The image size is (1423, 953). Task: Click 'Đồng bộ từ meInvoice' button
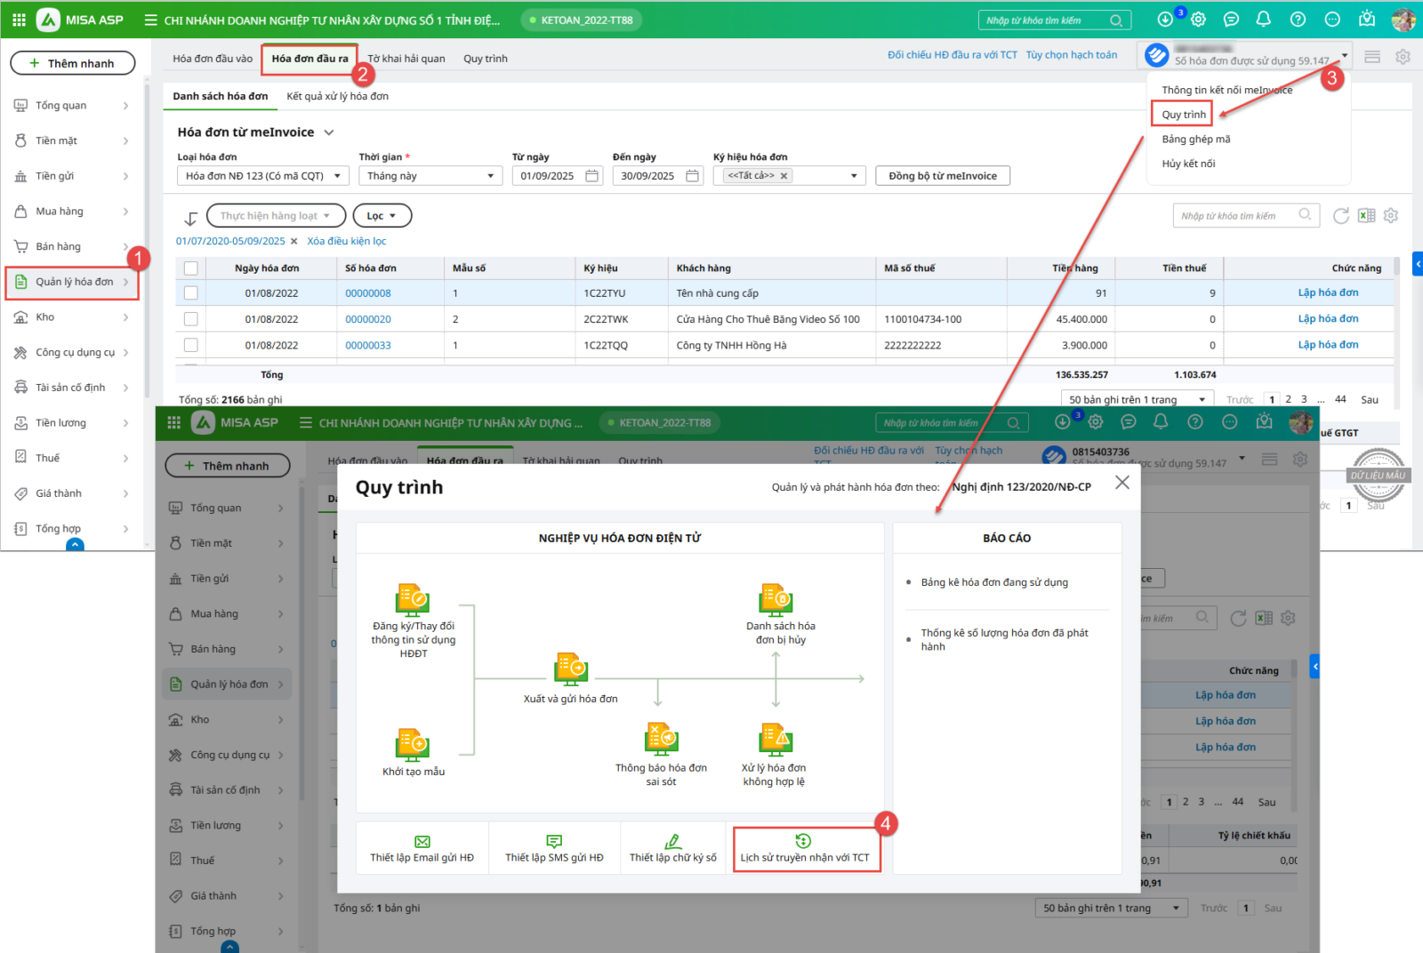pyautogui.click(x=942, y=176)
